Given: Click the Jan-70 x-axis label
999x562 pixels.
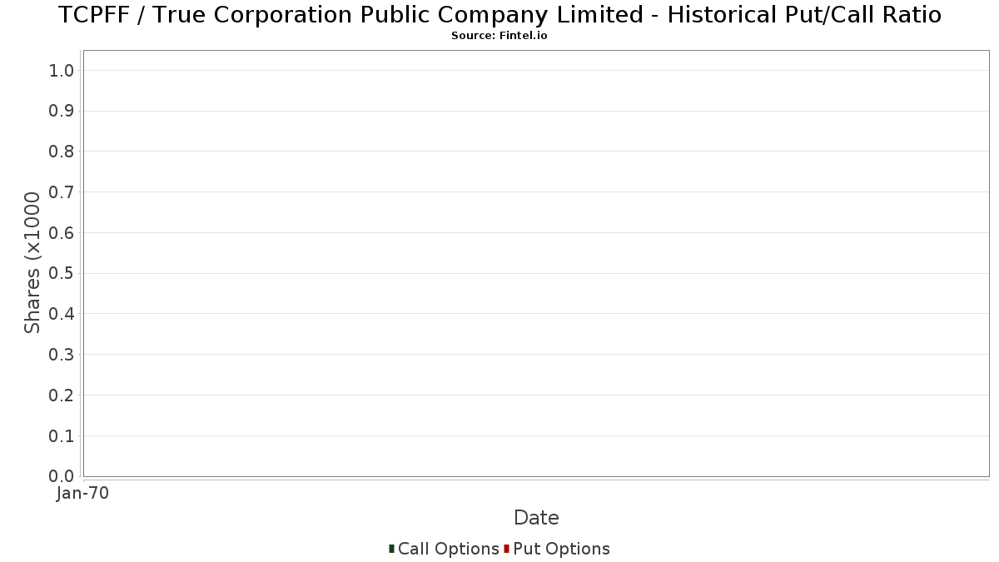Looking at the screenshot, I should (82, 494).
